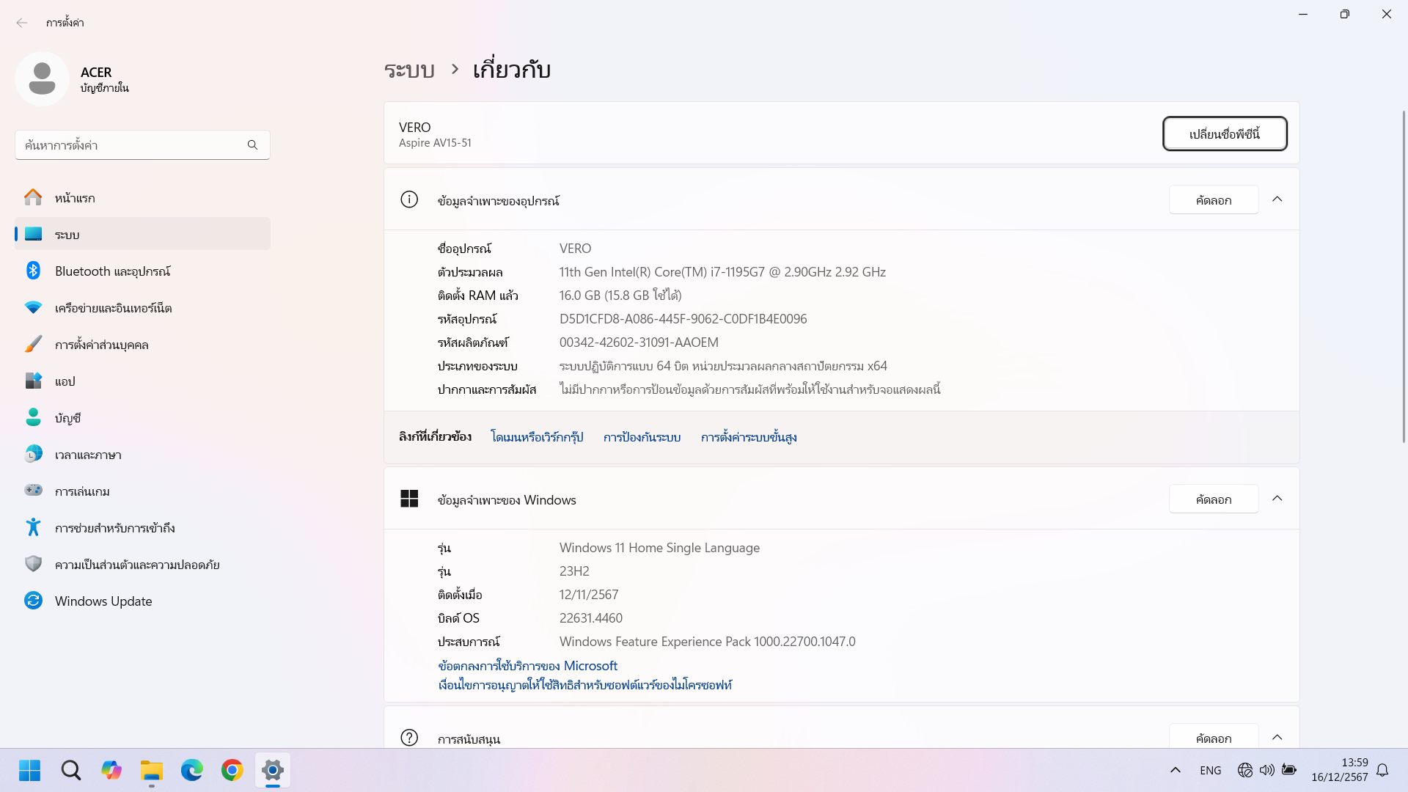The image size is (1408, 792).
Task: Open battery tray icon
Action: pos(1288,770)
